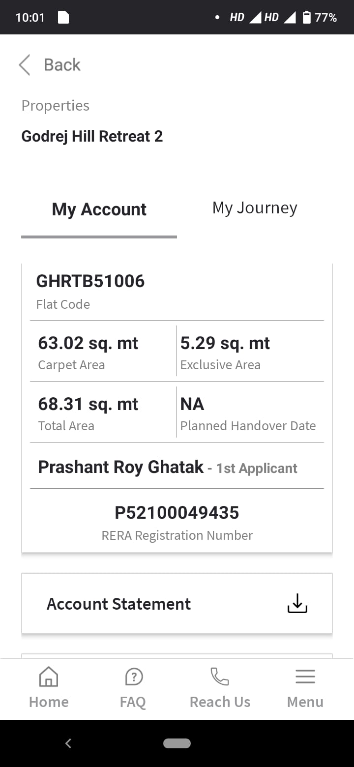The image size is (354, 767).
Task: Tap the Home house icon
Action: 49,677
